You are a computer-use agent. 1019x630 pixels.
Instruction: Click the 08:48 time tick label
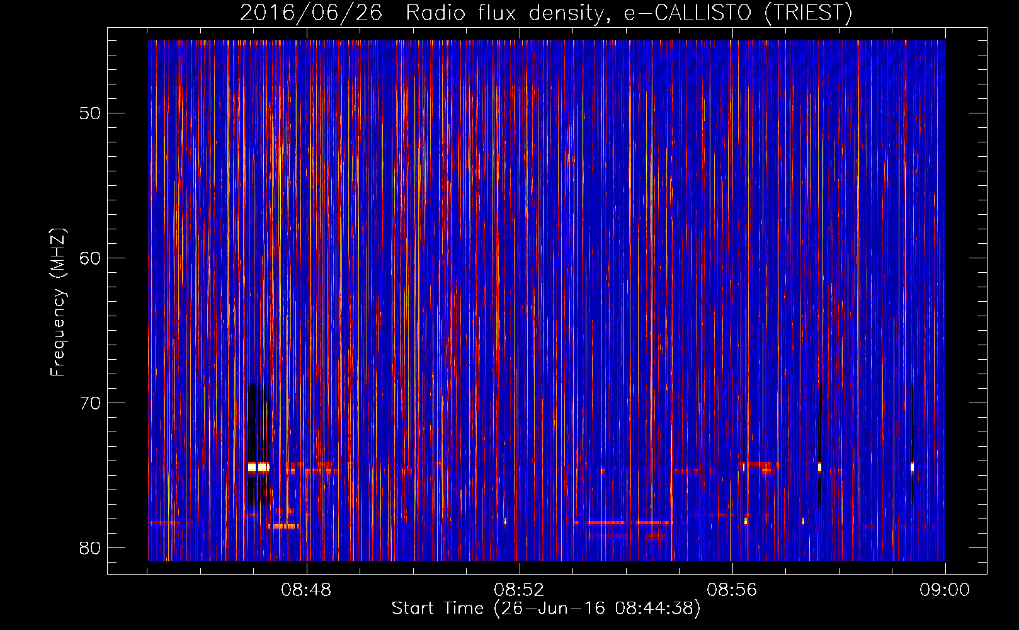point(306,590)
